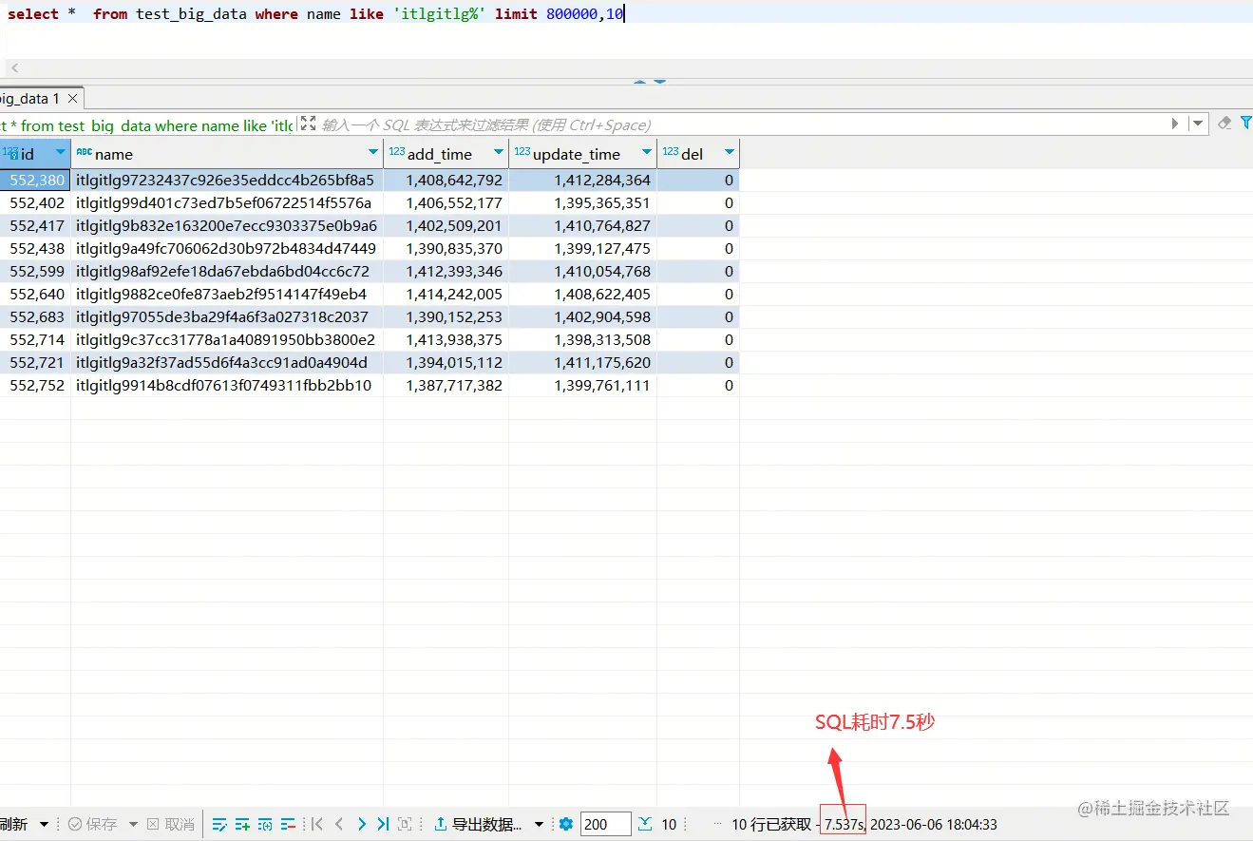Select update_time cell 1,398,313,508
This screenshot has width=1253, height=841.
582,339
